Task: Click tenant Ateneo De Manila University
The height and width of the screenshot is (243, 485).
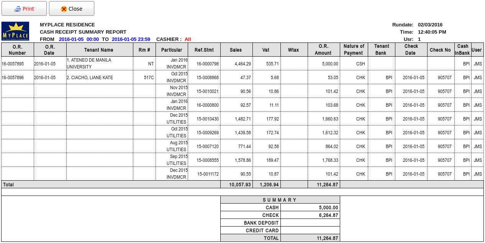Action: 89,64
